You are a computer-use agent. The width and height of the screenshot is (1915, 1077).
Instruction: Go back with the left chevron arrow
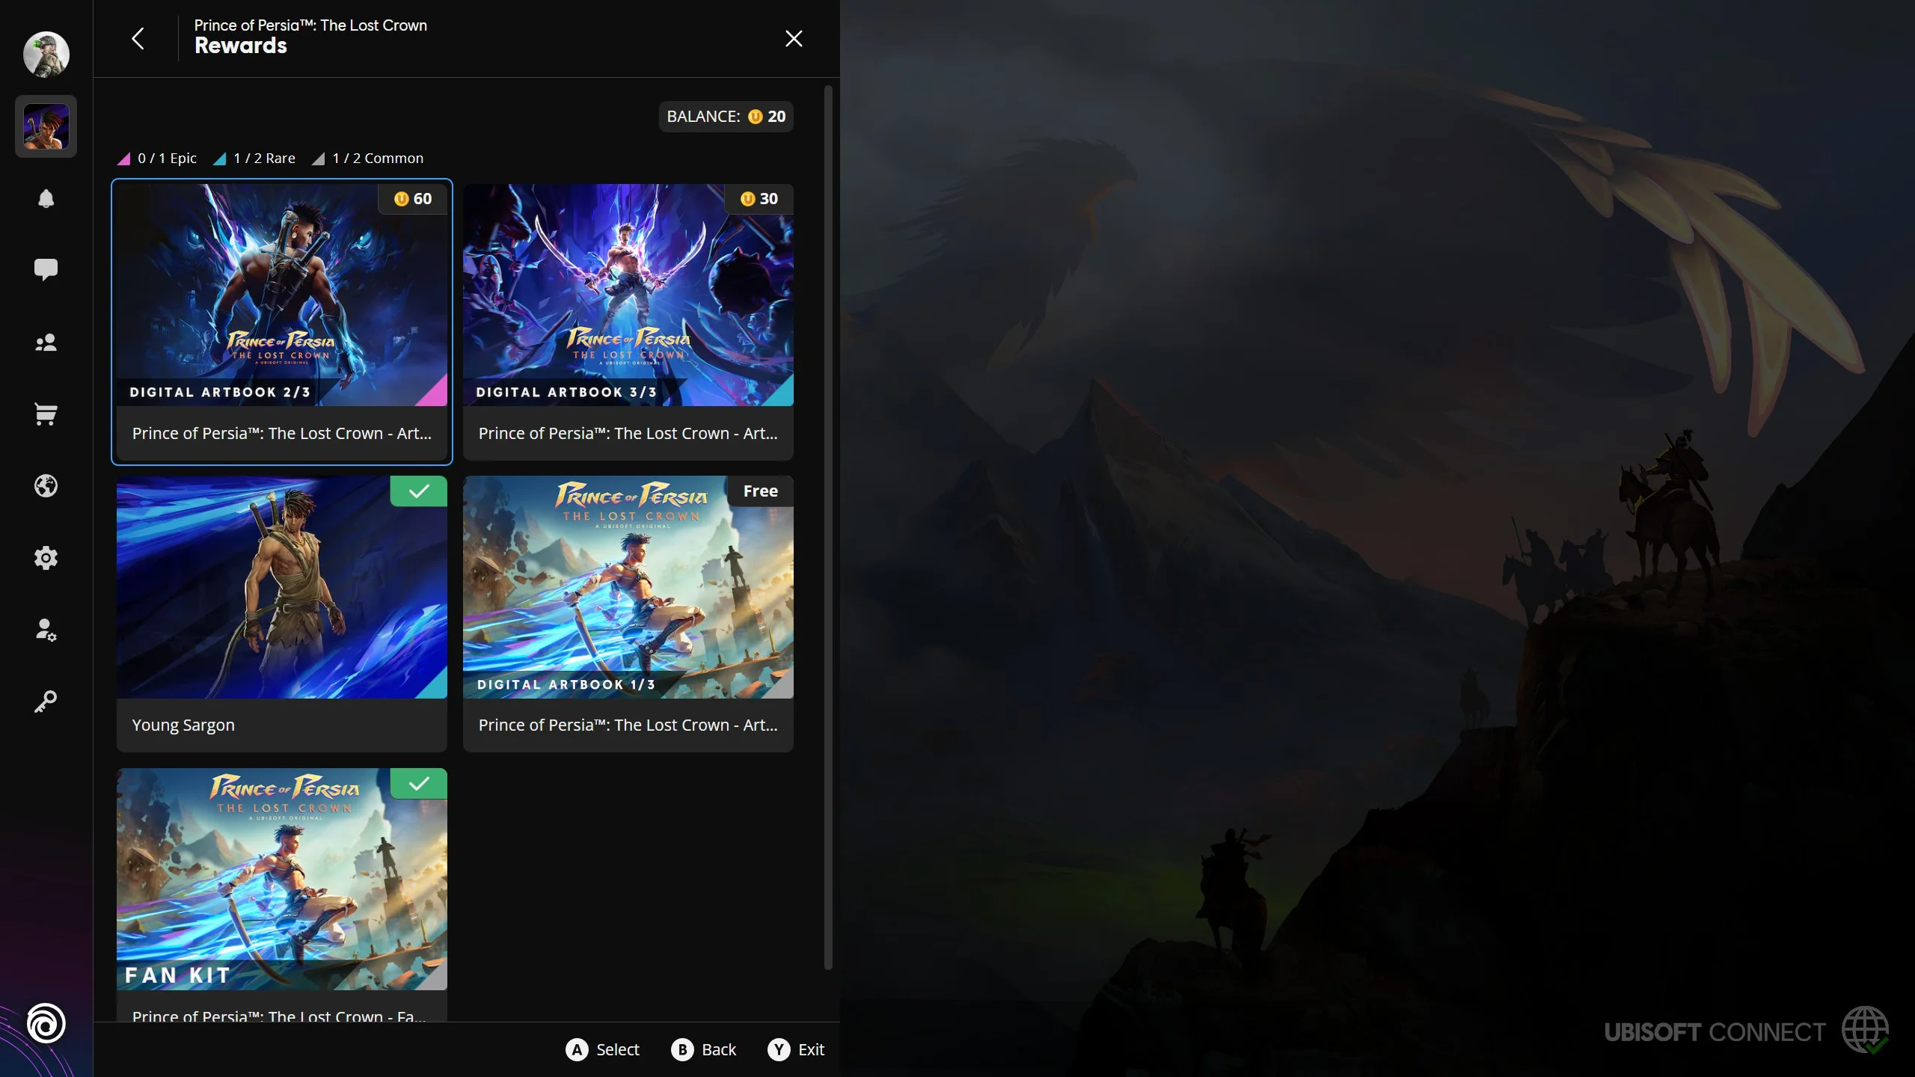(138, 38)
